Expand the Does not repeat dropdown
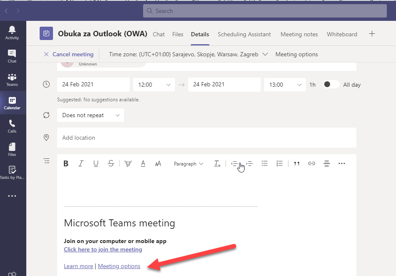This screenshot has height=276, width=396. [90, 115]
